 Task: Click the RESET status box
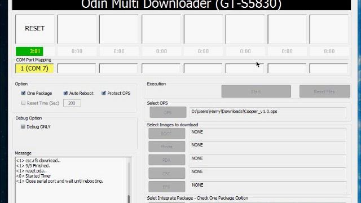(35, 29)
